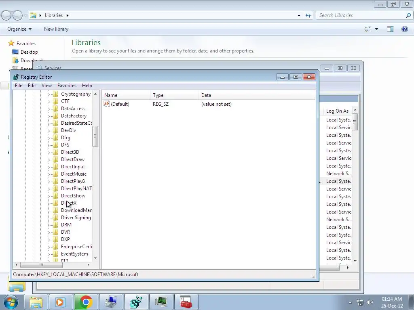Select the Cryptography key folder icon
The height and width of the screenshot is (310, 414).
(55, 94)
